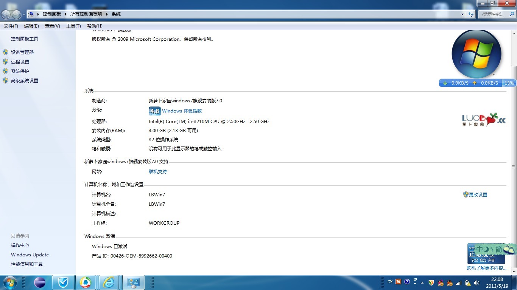Click the language bar restore icon

tap(415, 280)
